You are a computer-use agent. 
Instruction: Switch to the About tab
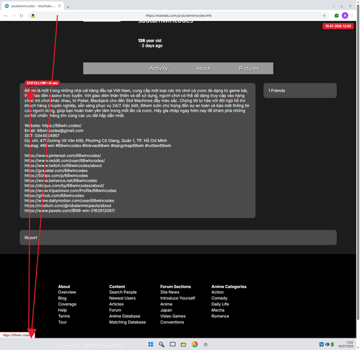click(x=204, y=68)
